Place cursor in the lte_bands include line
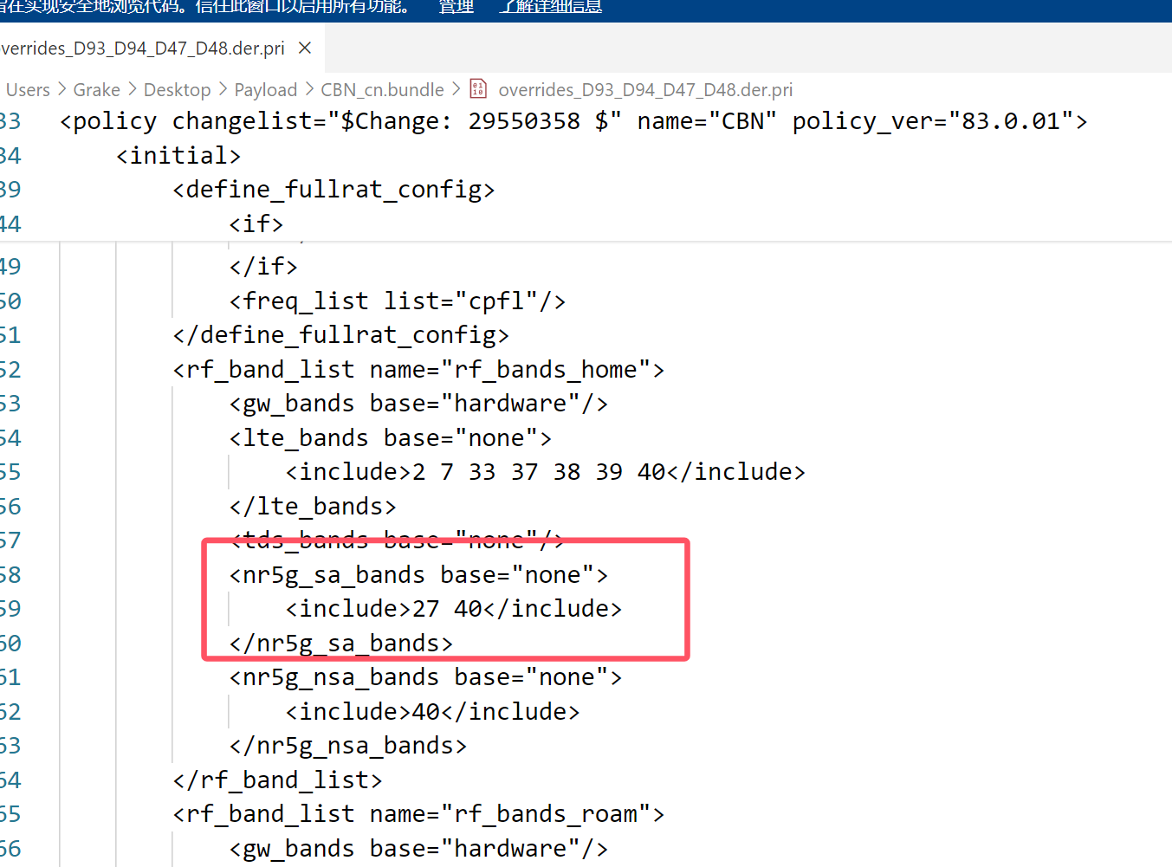 [545, 472]
